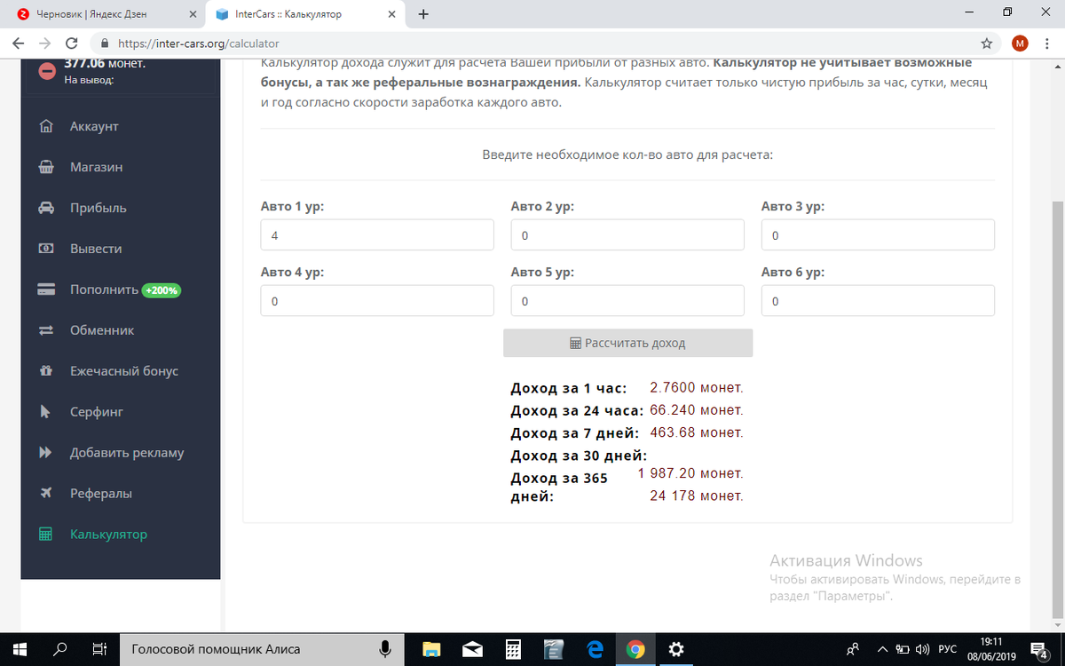
Task: Open the Chrome profile avatar M
Action: (x=1020, y=43)
